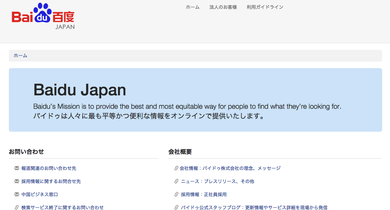The width and height of the screenshot is (390, 210).
Task: Open the バイドゥ公式スタッフブログ link
Action: point(254,207)
